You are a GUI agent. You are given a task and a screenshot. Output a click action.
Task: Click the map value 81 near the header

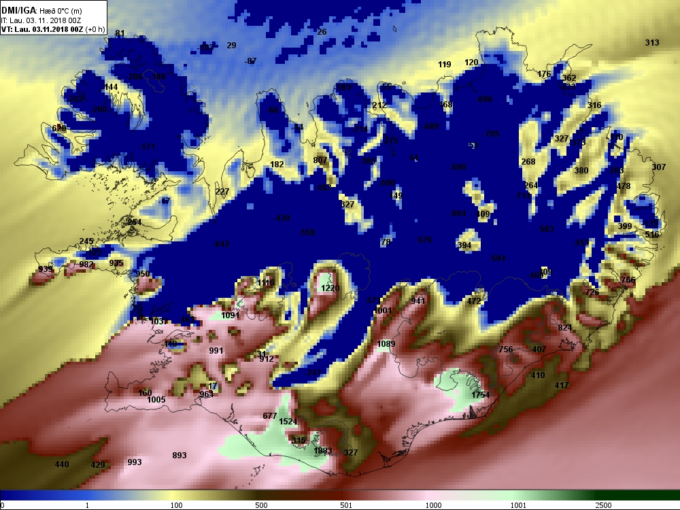click(120, 33)
